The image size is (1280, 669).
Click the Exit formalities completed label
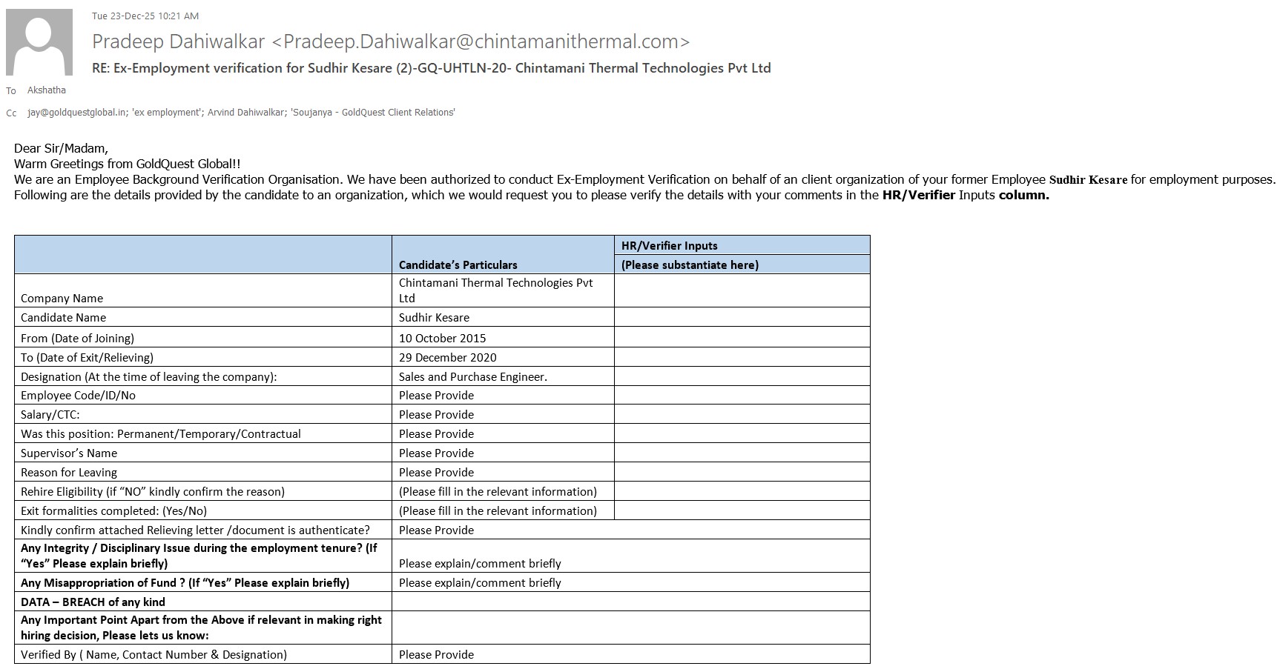point(113,510)
